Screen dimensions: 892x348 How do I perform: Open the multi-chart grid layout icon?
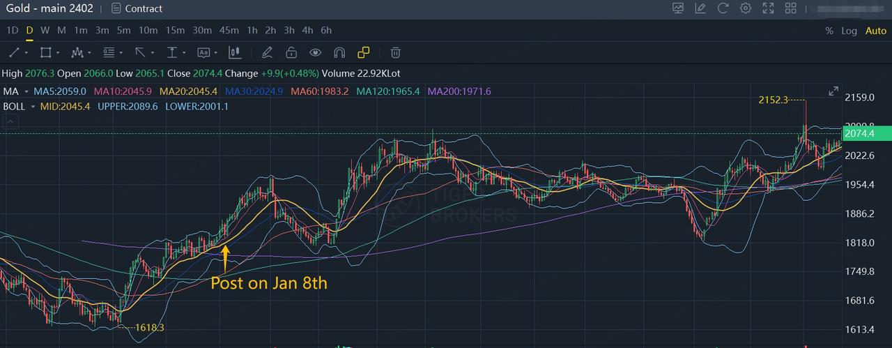[791, 8]
